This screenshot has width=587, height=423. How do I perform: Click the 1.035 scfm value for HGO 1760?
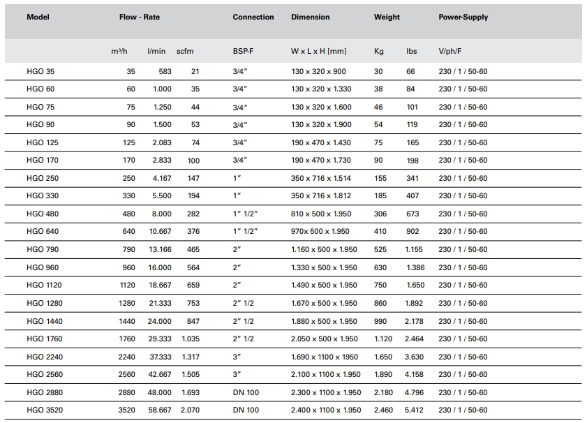click(x=190, y=339)
